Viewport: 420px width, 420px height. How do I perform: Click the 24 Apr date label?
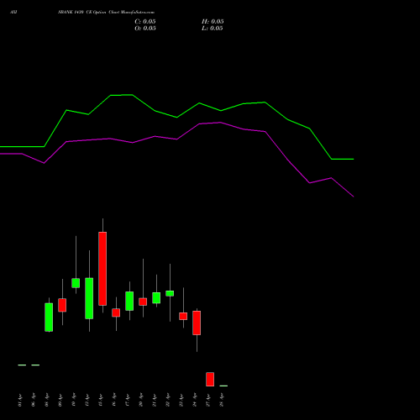[x=195, y=400]
